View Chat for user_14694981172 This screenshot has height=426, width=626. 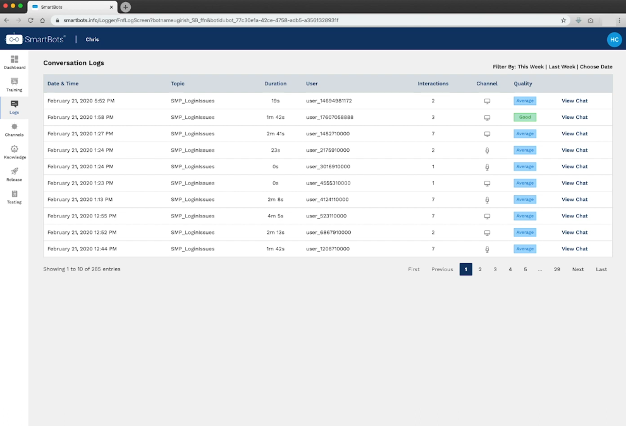pyautogui.click(x=574, y=101)
